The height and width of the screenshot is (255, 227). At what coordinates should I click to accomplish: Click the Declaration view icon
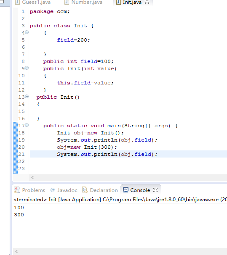click(85, 190)
